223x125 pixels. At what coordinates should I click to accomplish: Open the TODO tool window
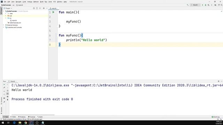click(13, 117)
